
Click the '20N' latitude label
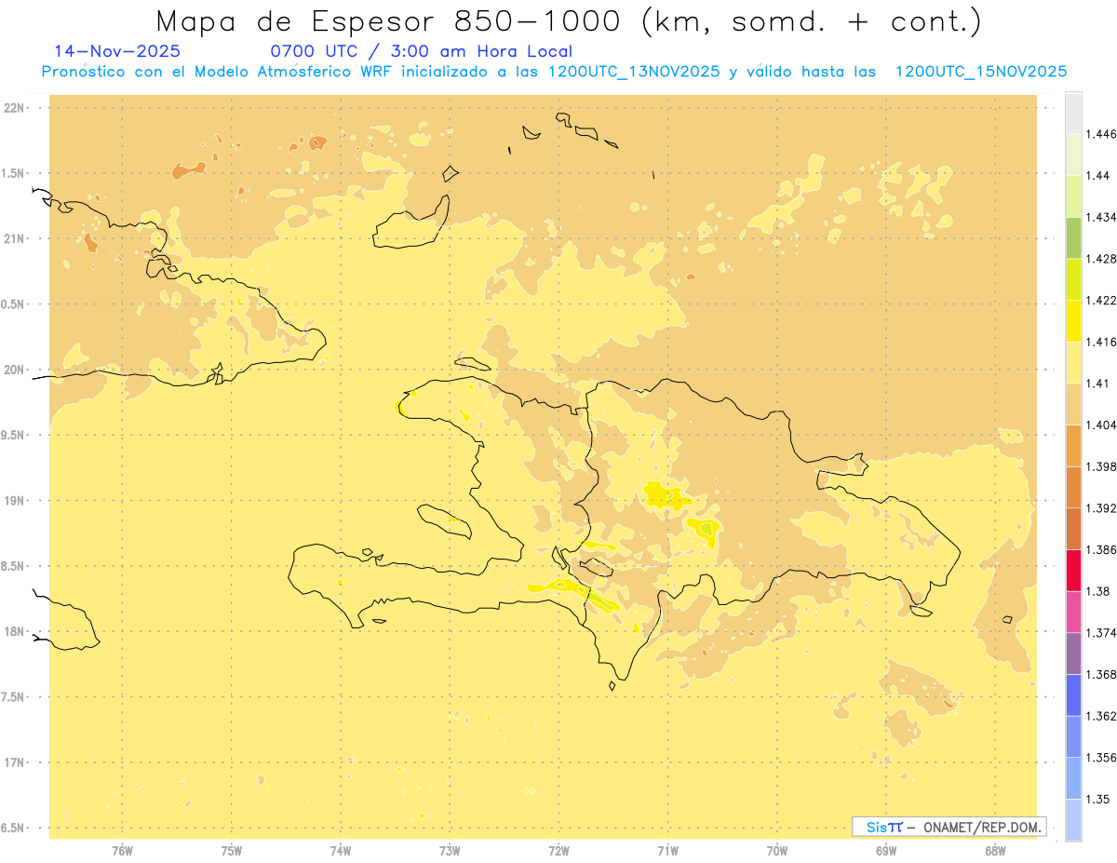(x=15, y=370)
